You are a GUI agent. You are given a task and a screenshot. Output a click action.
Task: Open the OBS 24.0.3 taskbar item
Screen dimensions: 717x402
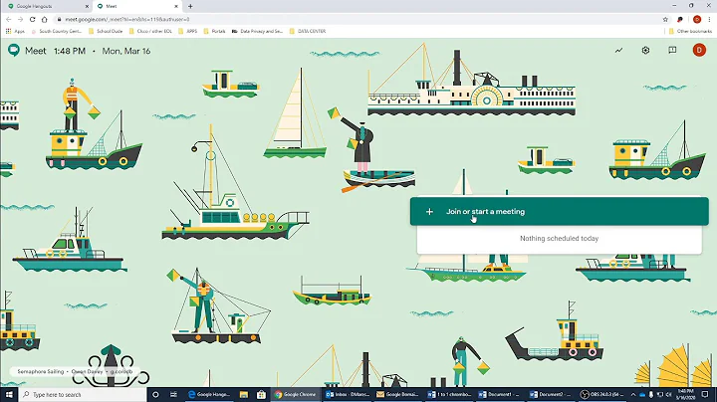[602, 394]
